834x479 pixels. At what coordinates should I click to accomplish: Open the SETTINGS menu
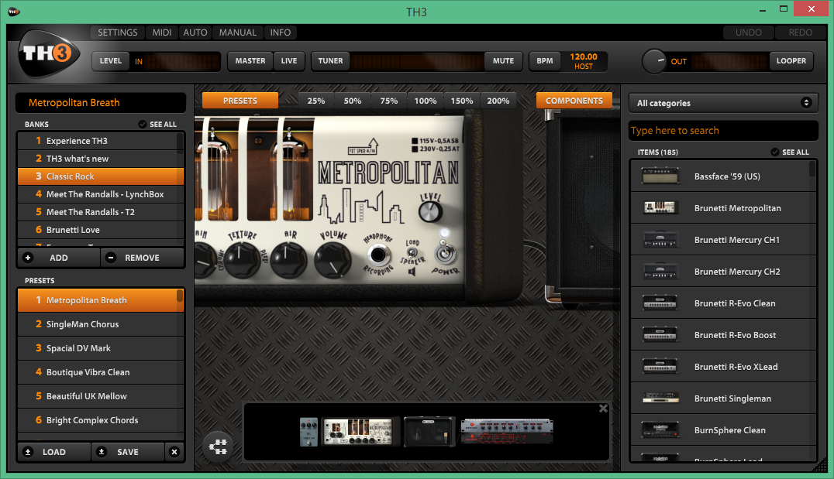pos(118,33)
